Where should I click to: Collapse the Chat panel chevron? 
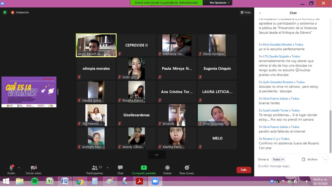(x=260, y=13)
